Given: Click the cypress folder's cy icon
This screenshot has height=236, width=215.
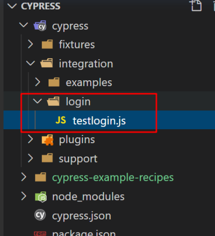Looking at the screenshot, I should (40, 26).
